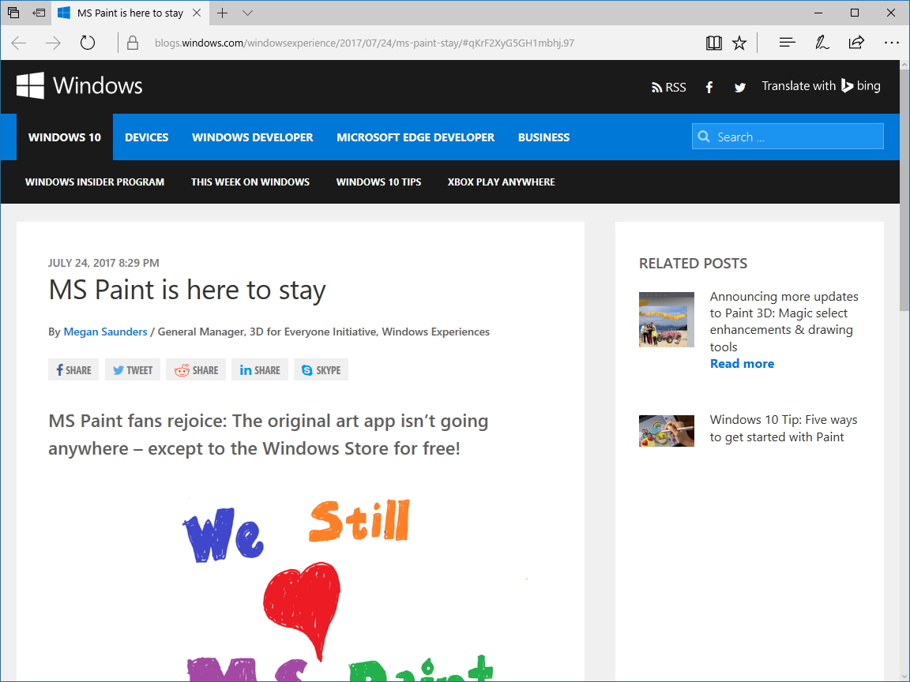Click the search magnifier icon
This screenshot has height=682, width=910.
[x=704, y=137]
